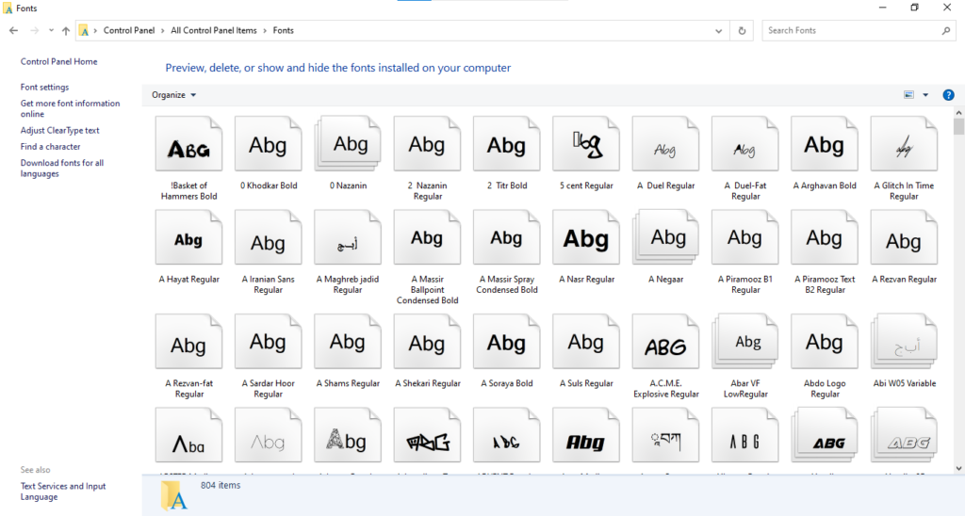Open Text Services and Input Language link
Screen dimensions: 965x516
(x=63, y=492)
